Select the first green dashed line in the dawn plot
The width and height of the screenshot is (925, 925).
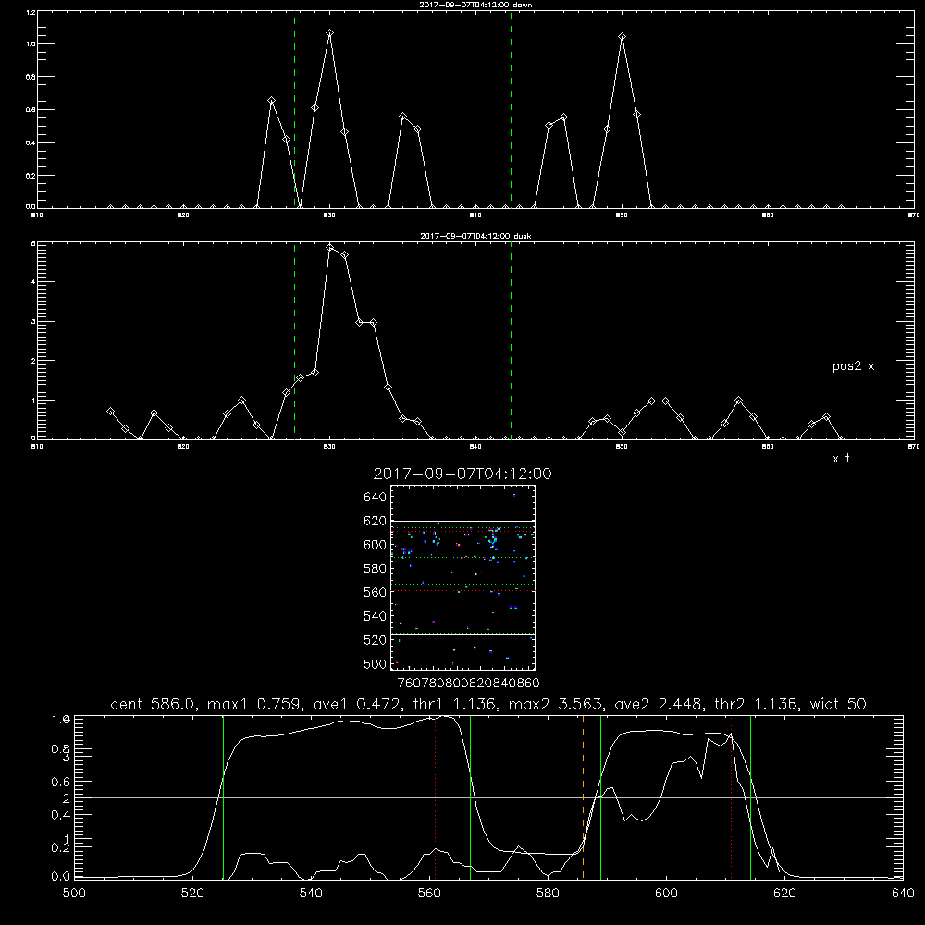pyautogui.click(x=294, y=109)
